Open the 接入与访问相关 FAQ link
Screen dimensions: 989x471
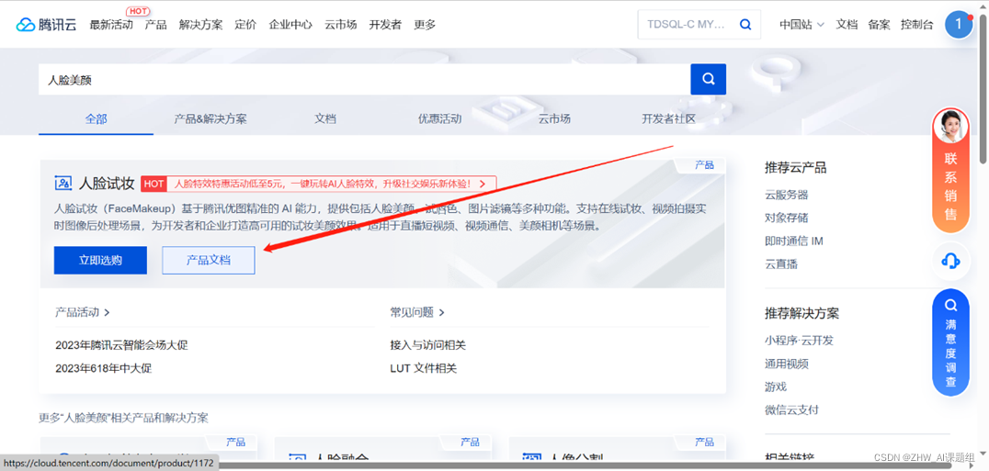428,345
